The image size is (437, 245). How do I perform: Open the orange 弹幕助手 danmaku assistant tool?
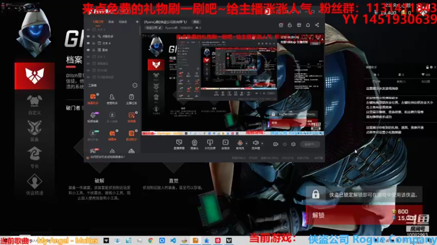[x=93, y=99]
